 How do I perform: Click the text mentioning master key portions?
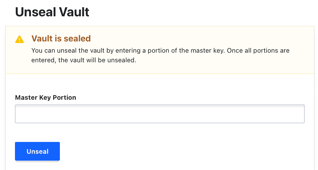click(160, 50)
